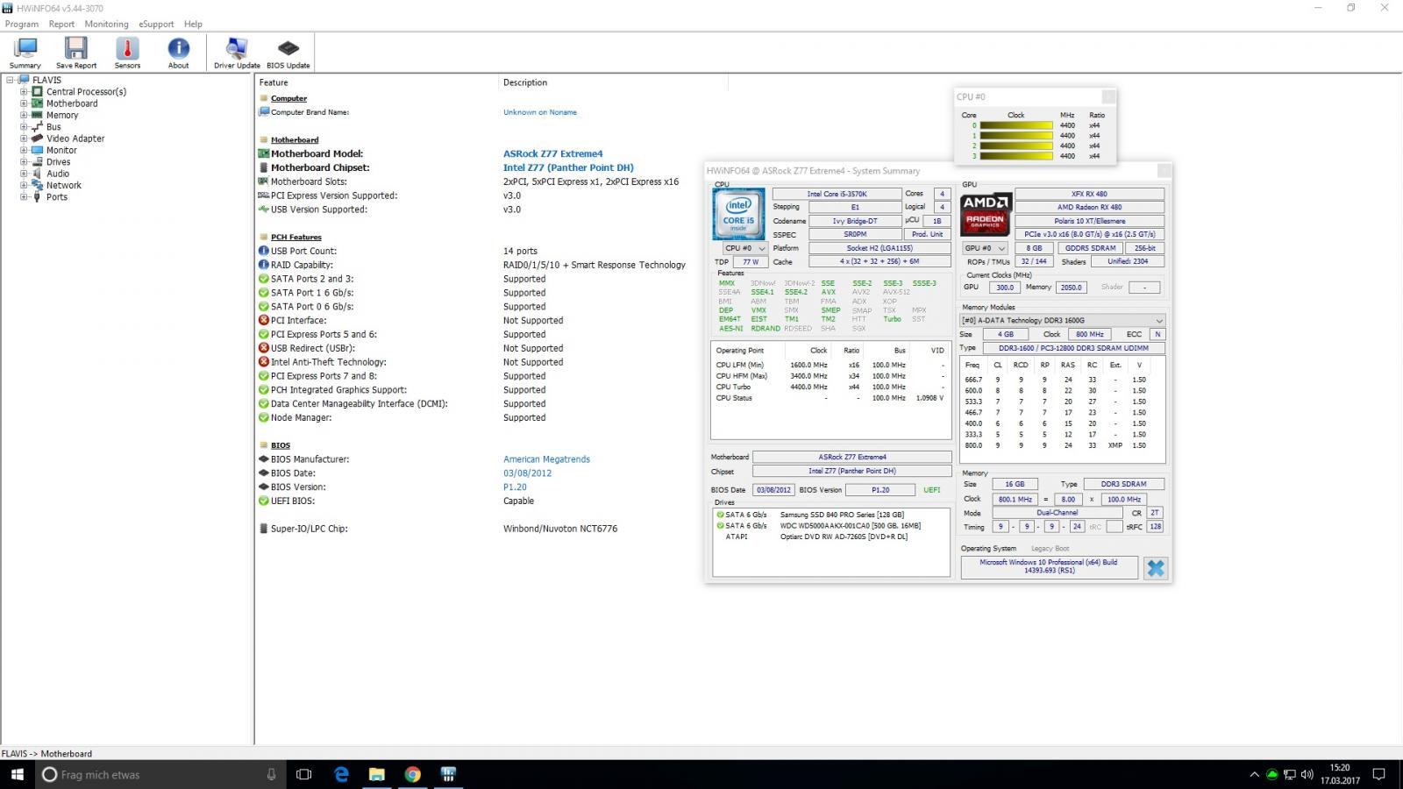The width and height of the screenshot is (1403, 789).
Task: Open the Action Center notification icon
Action: point(1378,774)
